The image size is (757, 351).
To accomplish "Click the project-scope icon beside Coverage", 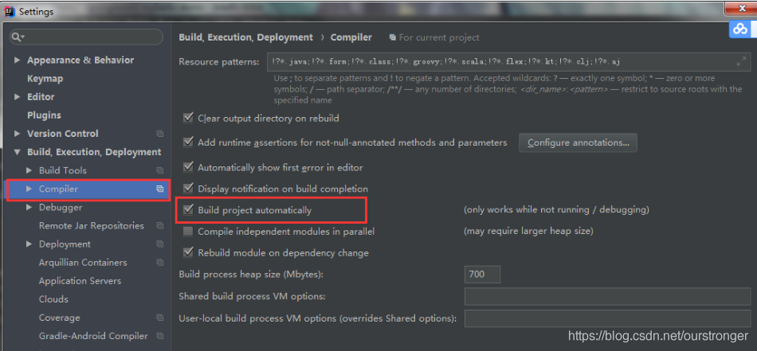I will point(160,318).
